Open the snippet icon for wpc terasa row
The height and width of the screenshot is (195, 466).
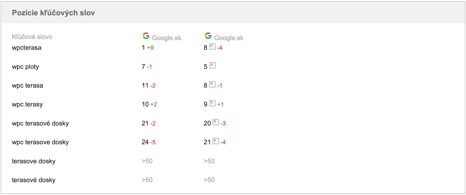(x=212, y=85)
